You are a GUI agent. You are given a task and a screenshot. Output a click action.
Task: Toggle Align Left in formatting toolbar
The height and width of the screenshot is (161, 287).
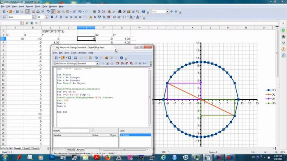(67, 17)
